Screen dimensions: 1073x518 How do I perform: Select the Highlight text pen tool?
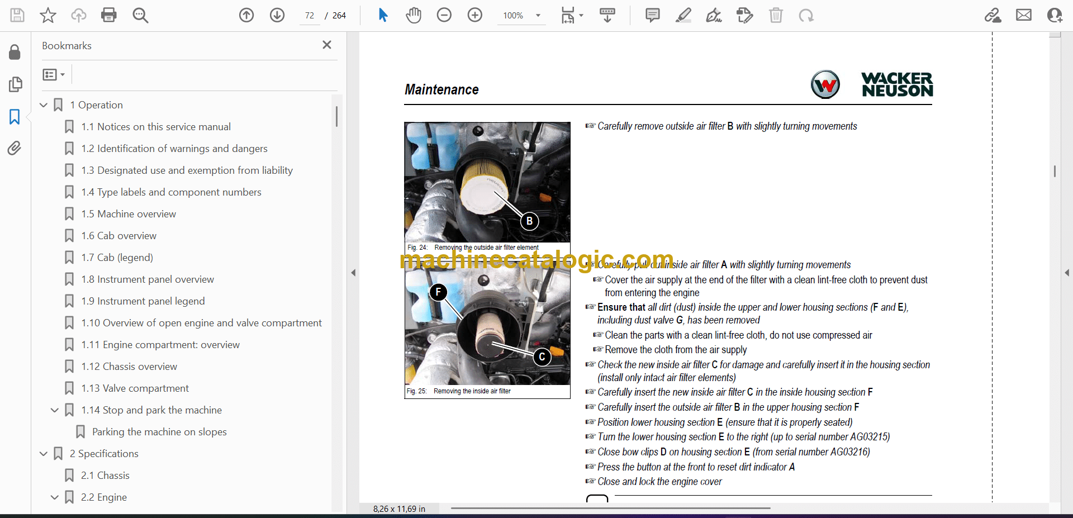click(x=683, y=15)
